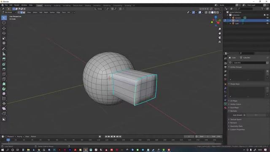Select the Move tool

pos(4,28)
